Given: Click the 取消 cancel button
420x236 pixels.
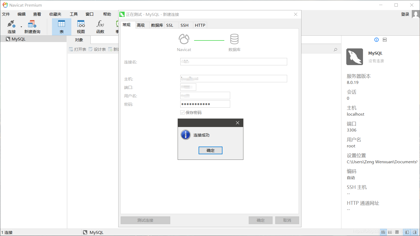Looking at the screenshot, I should pyautogui.click(x=287, y=220).
